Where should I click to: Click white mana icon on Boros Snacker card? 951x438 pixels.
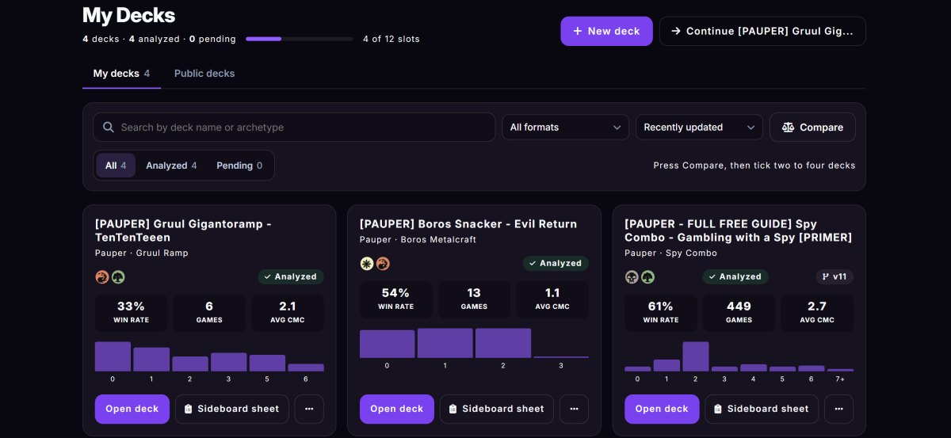point(367,264)
